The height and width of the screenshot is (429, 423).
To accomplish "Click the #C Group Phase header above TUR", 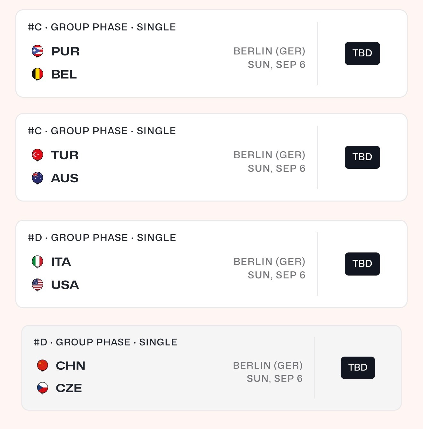I will click(102, 131).
